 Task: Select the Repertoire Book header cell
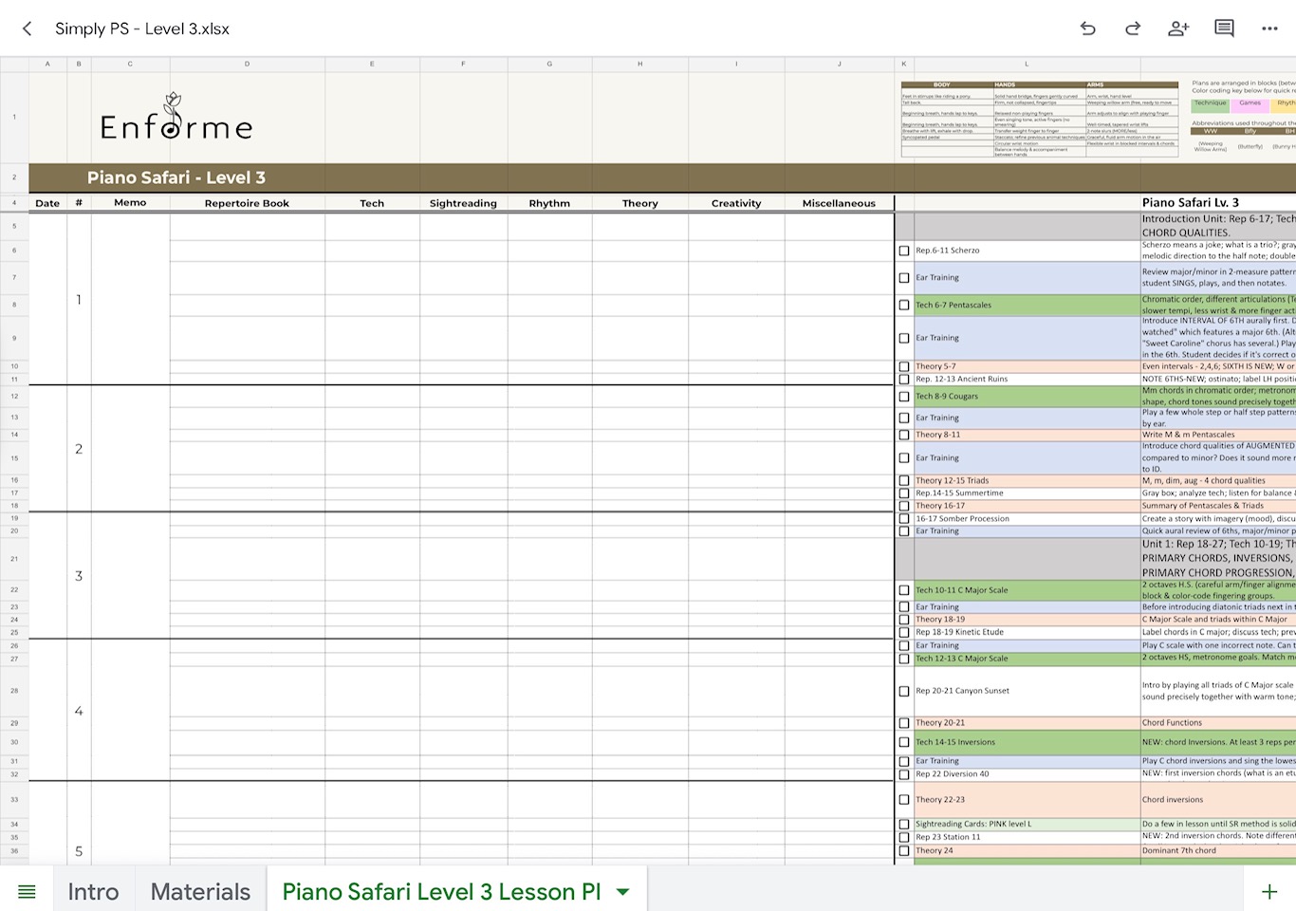[x=247, y=203]
